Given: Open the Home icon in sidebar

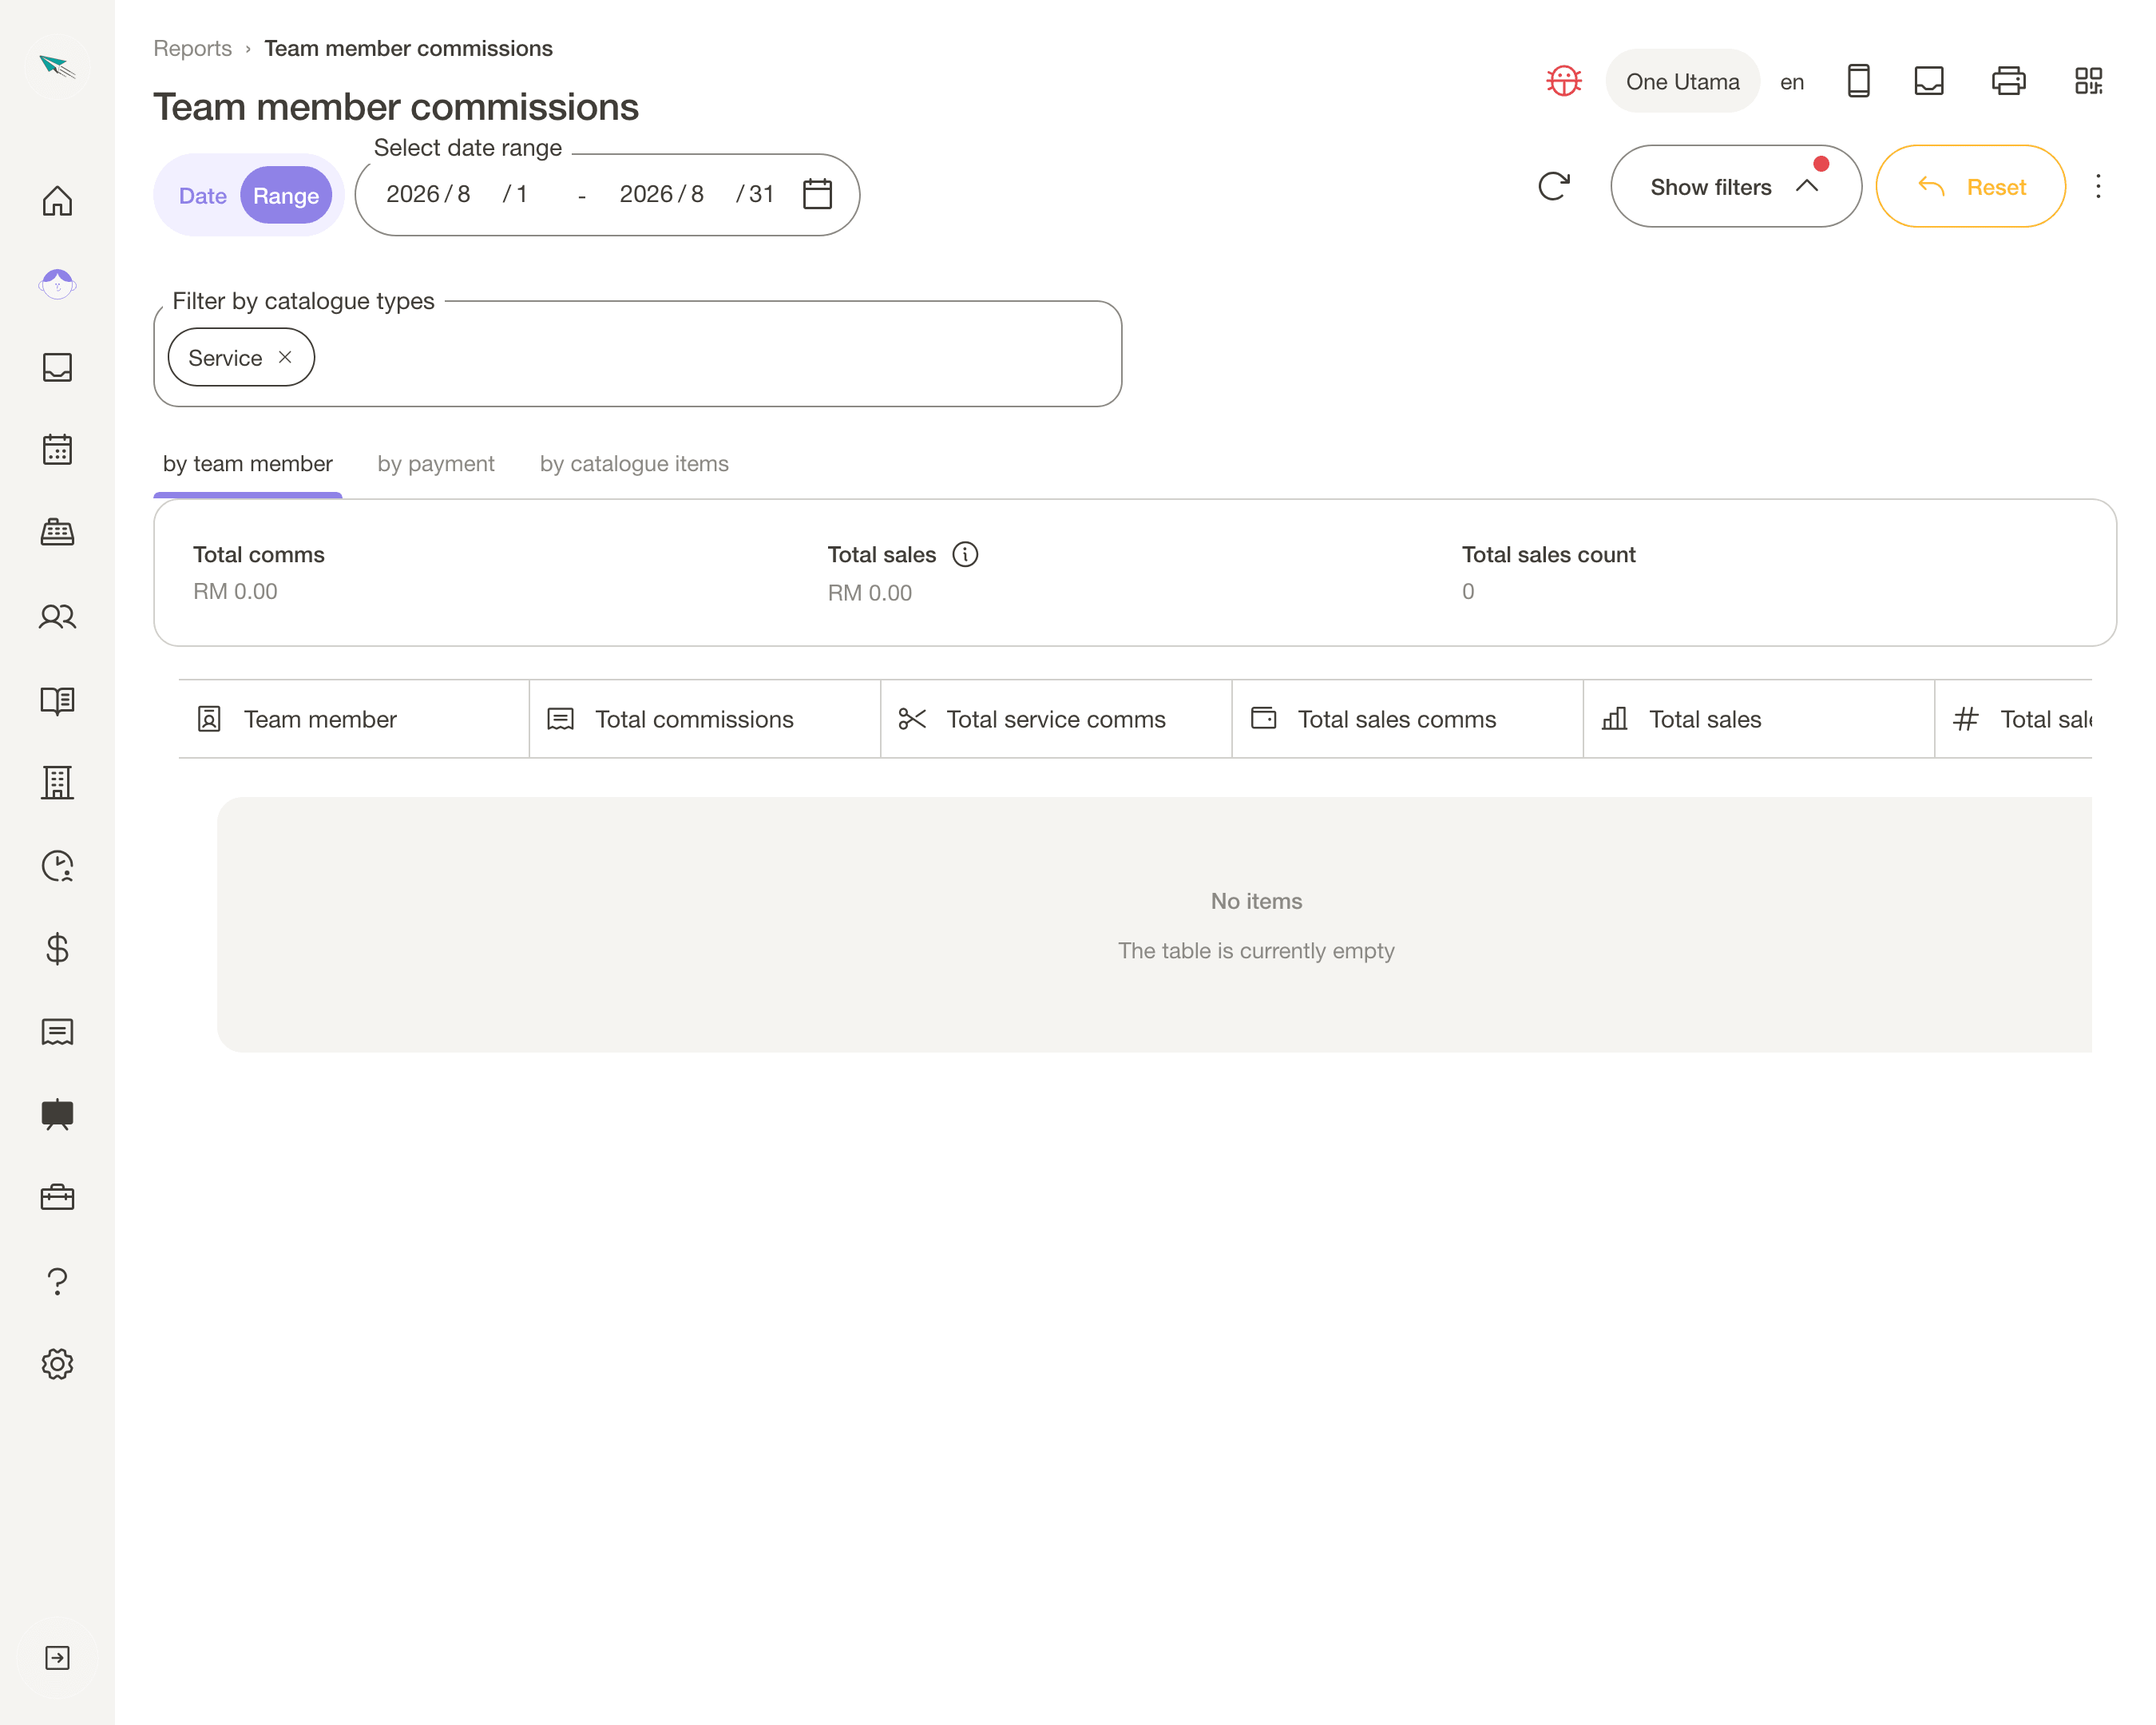Looking at the screenshot, I should coord(57,201).
